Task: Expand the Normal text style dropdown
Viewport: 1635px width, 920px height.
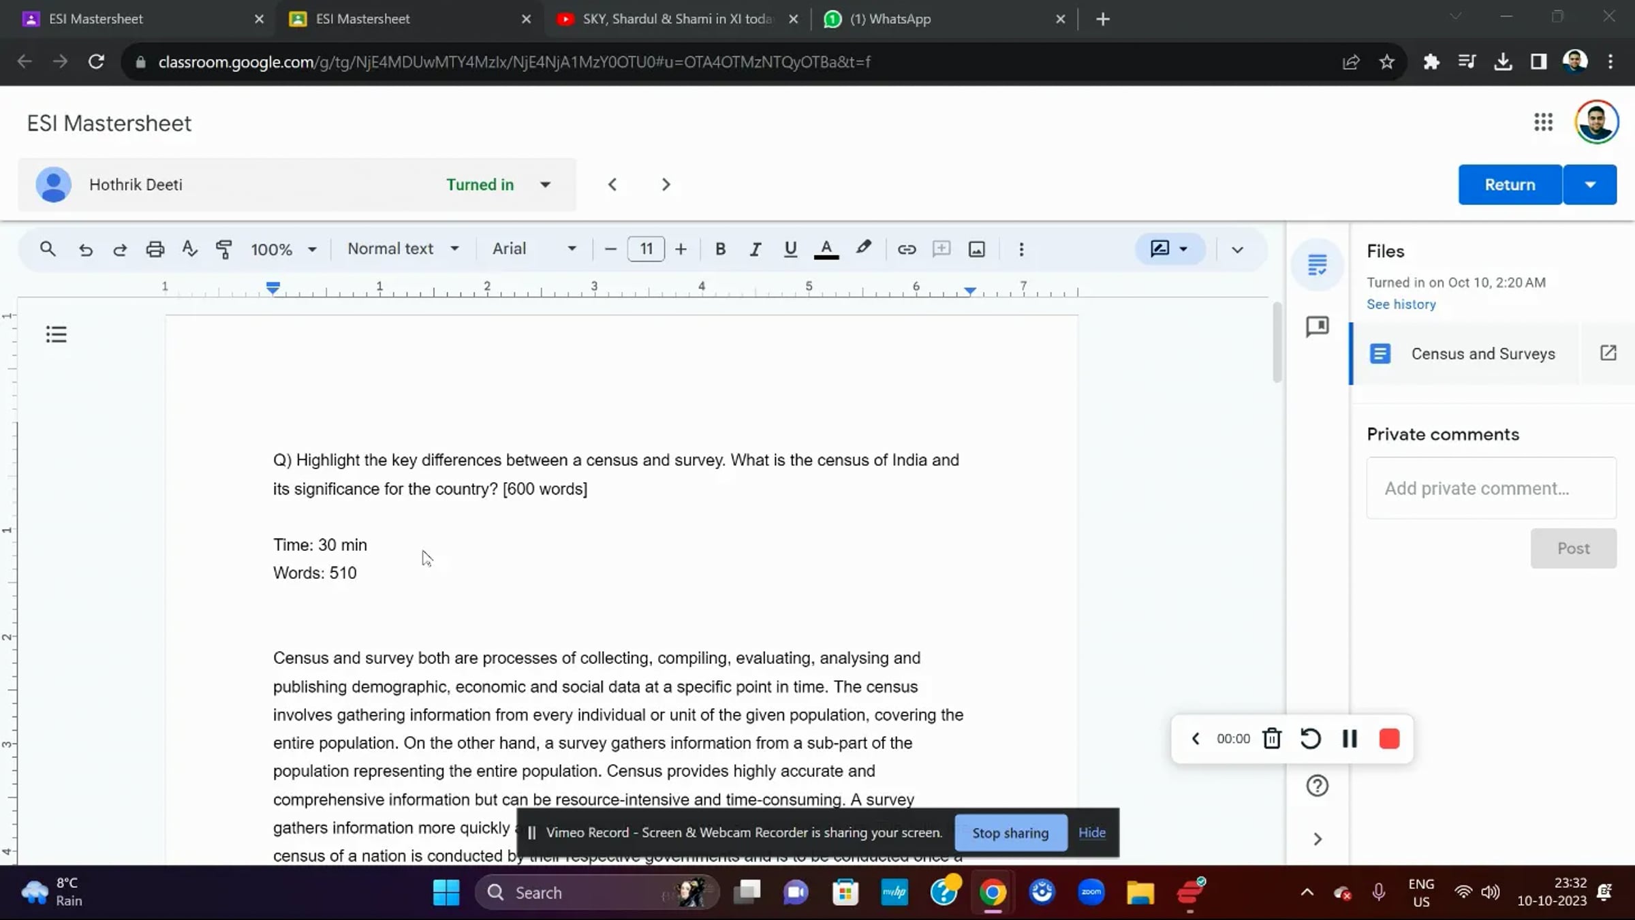Action: [403, 249]
